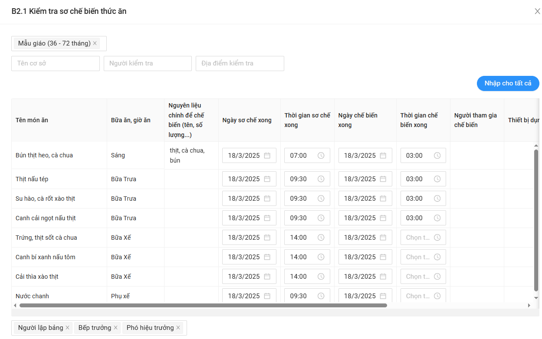Open time picker for Trứng, thịt sốt cà chua cooking
This screenshot has height=339, width=542.
click(423, 238)
